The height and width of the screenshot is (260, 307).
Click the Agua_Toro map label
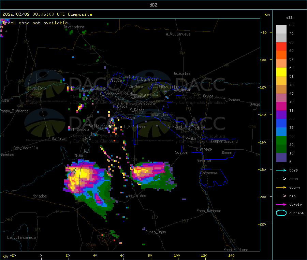(x=36, y=88)
